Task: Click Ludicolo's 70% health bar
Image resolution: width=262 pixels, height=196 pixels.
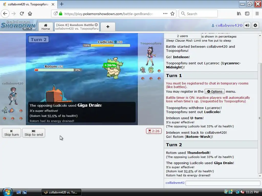Action: (x=110, y=45)
